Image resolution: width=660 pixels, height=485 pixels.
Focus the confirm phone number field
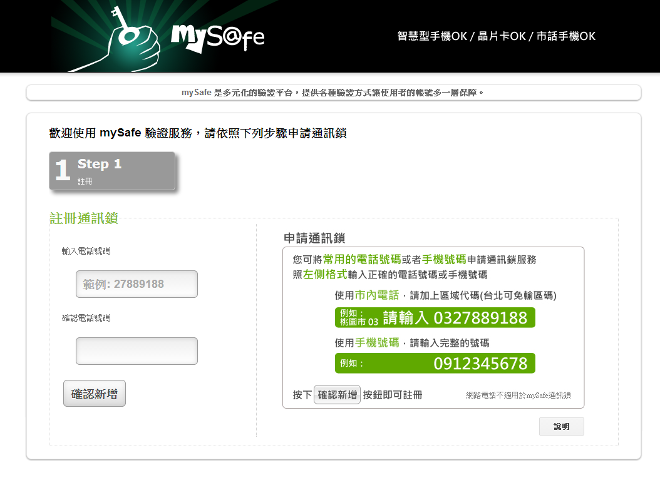click(x=137, y=351)
